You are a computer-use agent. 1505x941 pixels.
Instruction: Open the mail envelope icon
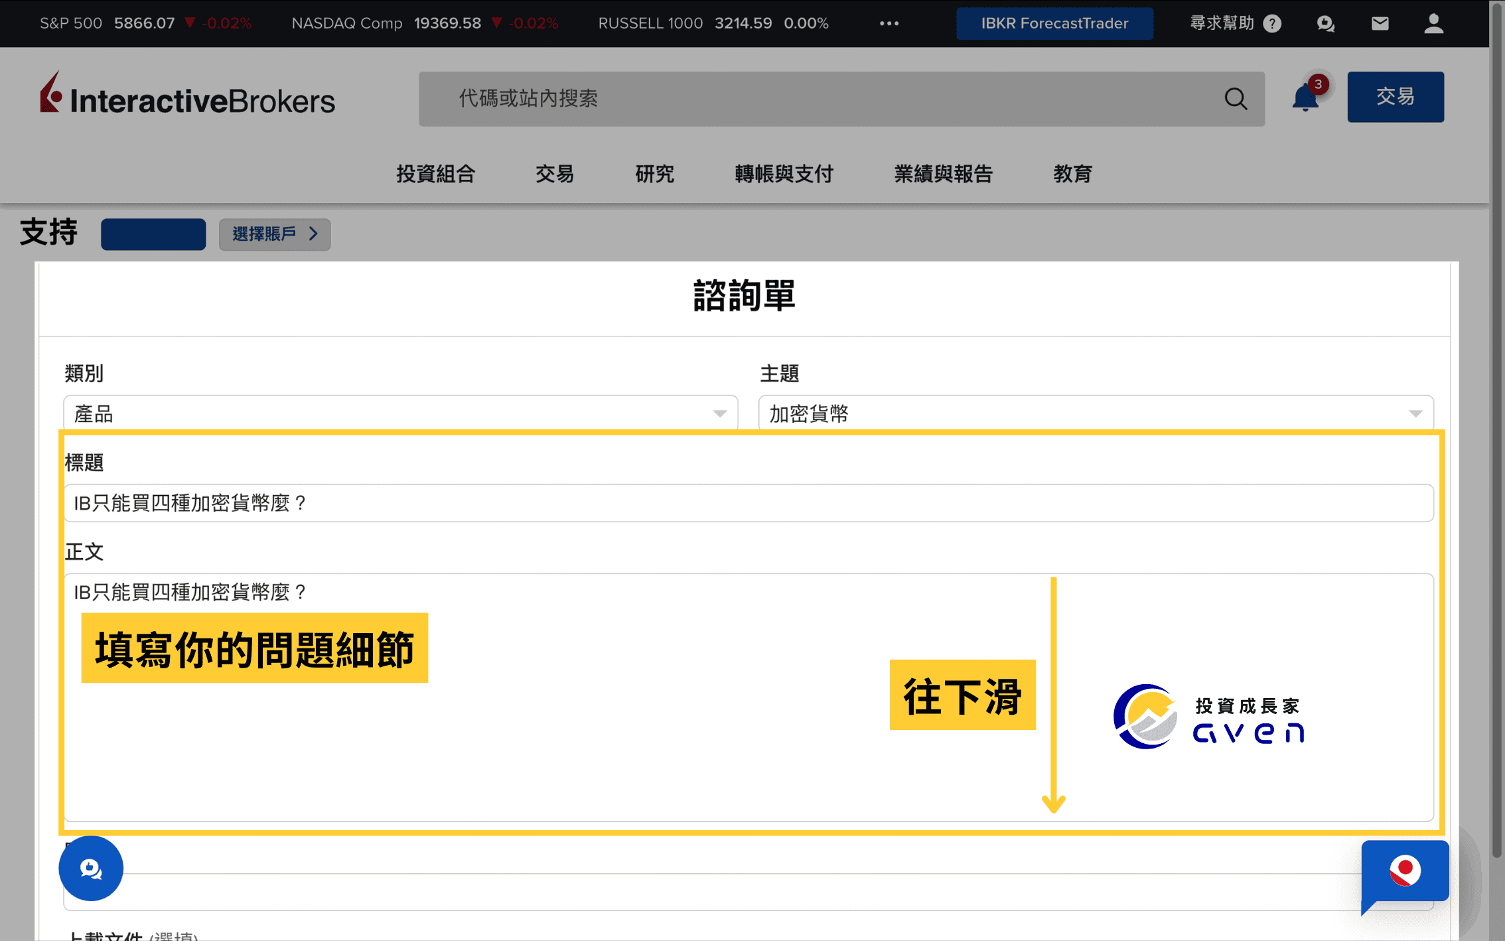pyautogui.click(x=1380, y=23)
